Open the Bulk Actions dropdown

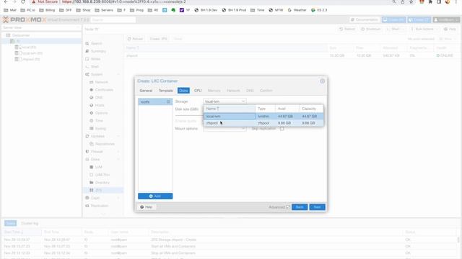pyautogui.click(x=424, y=29)
